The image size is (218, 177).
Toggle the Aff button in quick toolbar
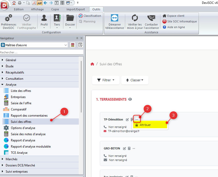click(39, 3)
